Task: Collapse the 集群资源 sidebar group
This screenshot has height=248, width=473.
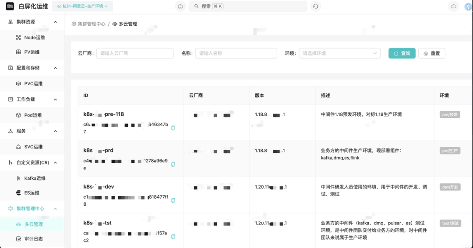Action: 55,22
